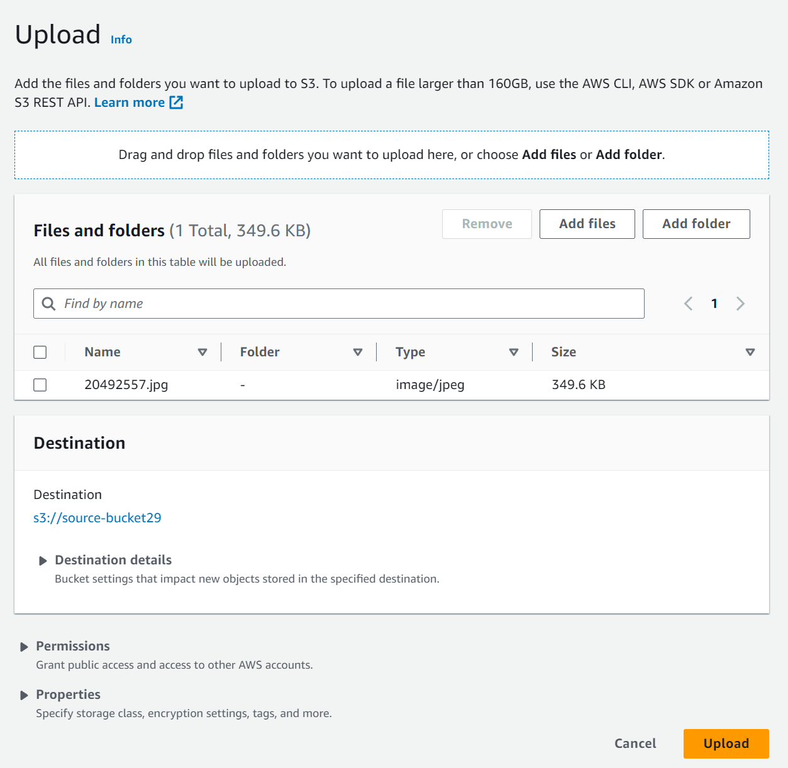Click the next page chevron
Image resolution: width=788 pixels, height=768 pixels.
click(740, 304)
